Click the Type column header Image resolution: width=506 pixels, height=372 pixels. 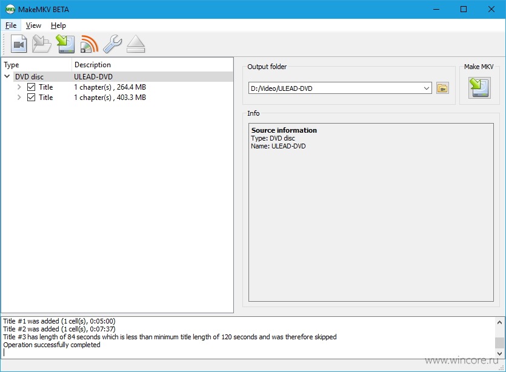[x=36, y=65]
